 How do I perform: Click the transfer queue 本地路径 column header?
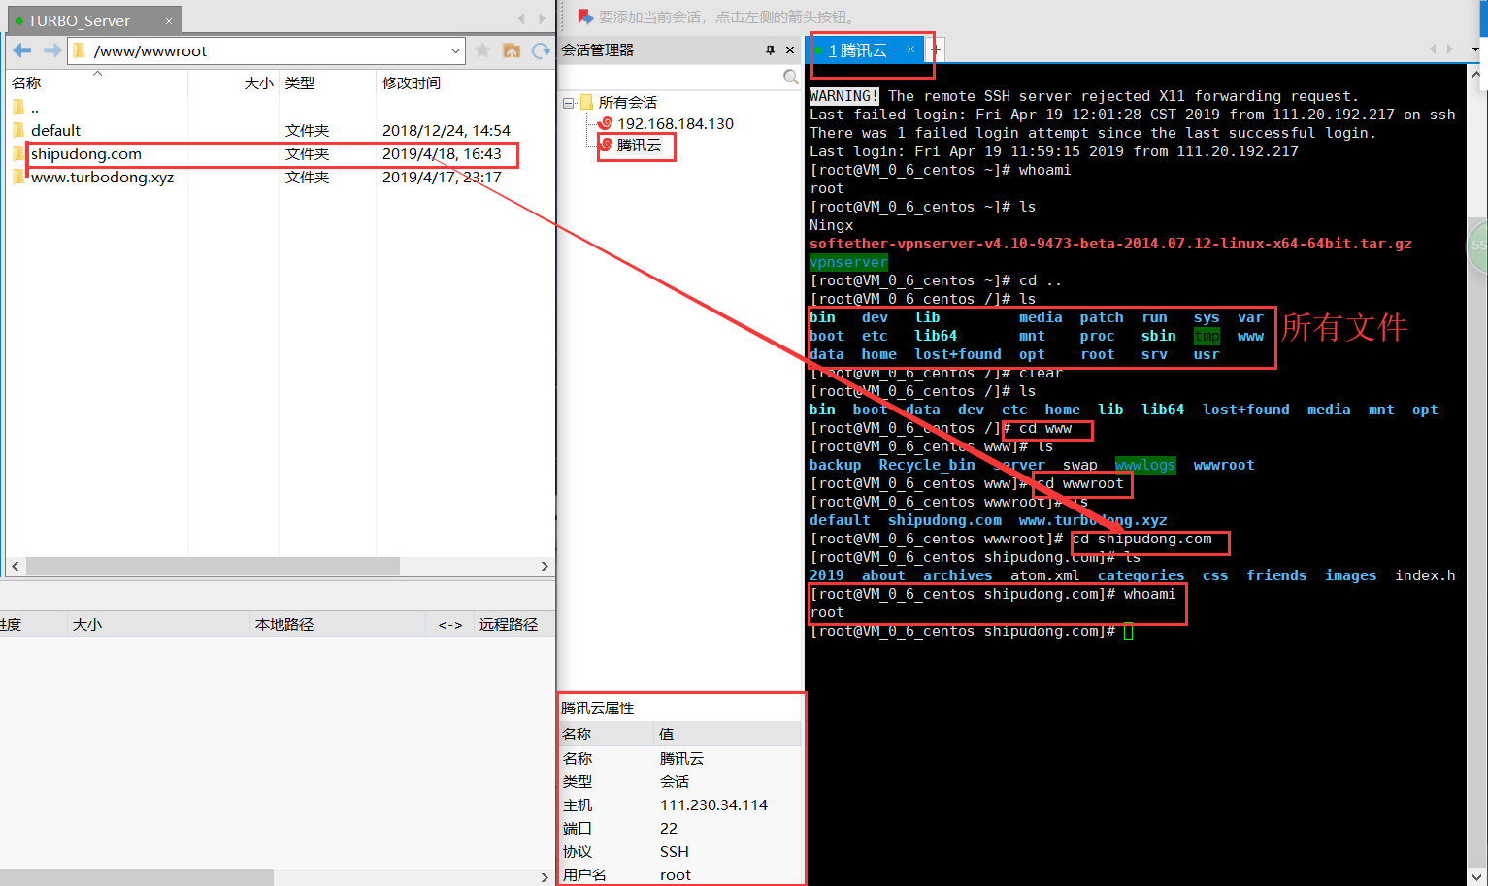(284, 624)
